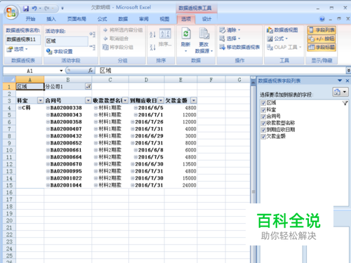Sort ascending with the A-Z icon

click(152, 35)
